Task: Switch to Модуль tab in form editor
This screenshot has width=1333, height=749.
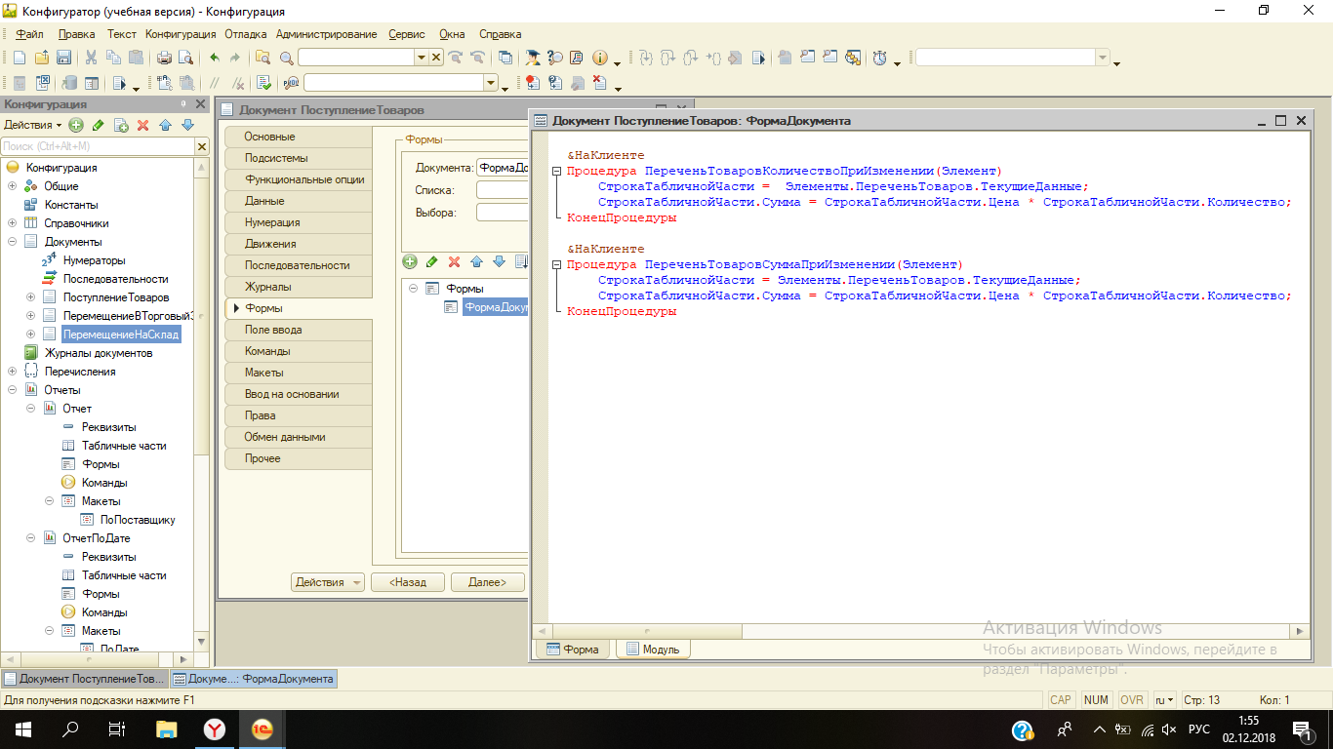Action: [652, 649]
